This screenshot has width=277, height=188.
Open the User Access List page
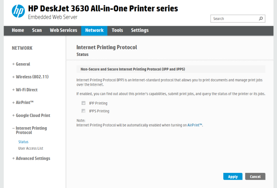tap(31, 148)
